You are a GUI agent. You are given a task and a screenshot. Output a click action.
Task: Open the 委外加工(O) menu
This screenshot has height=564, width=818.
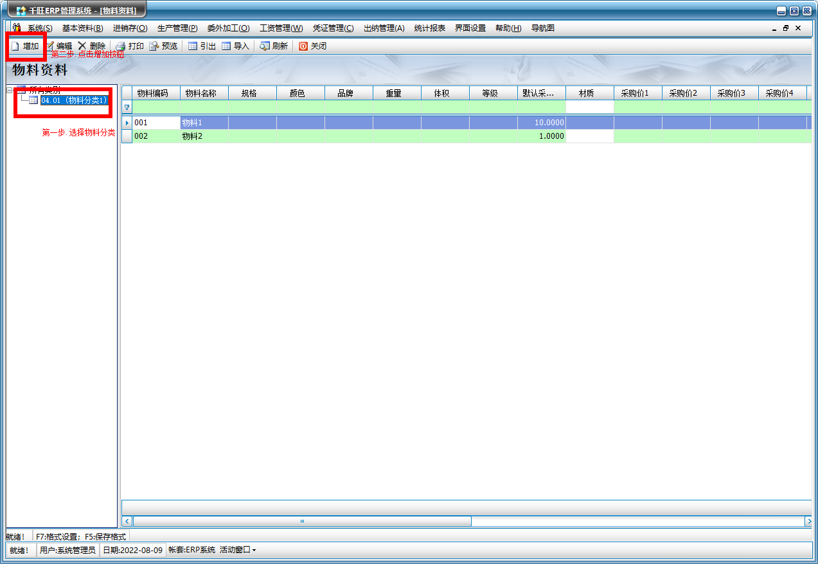(228, 28)
